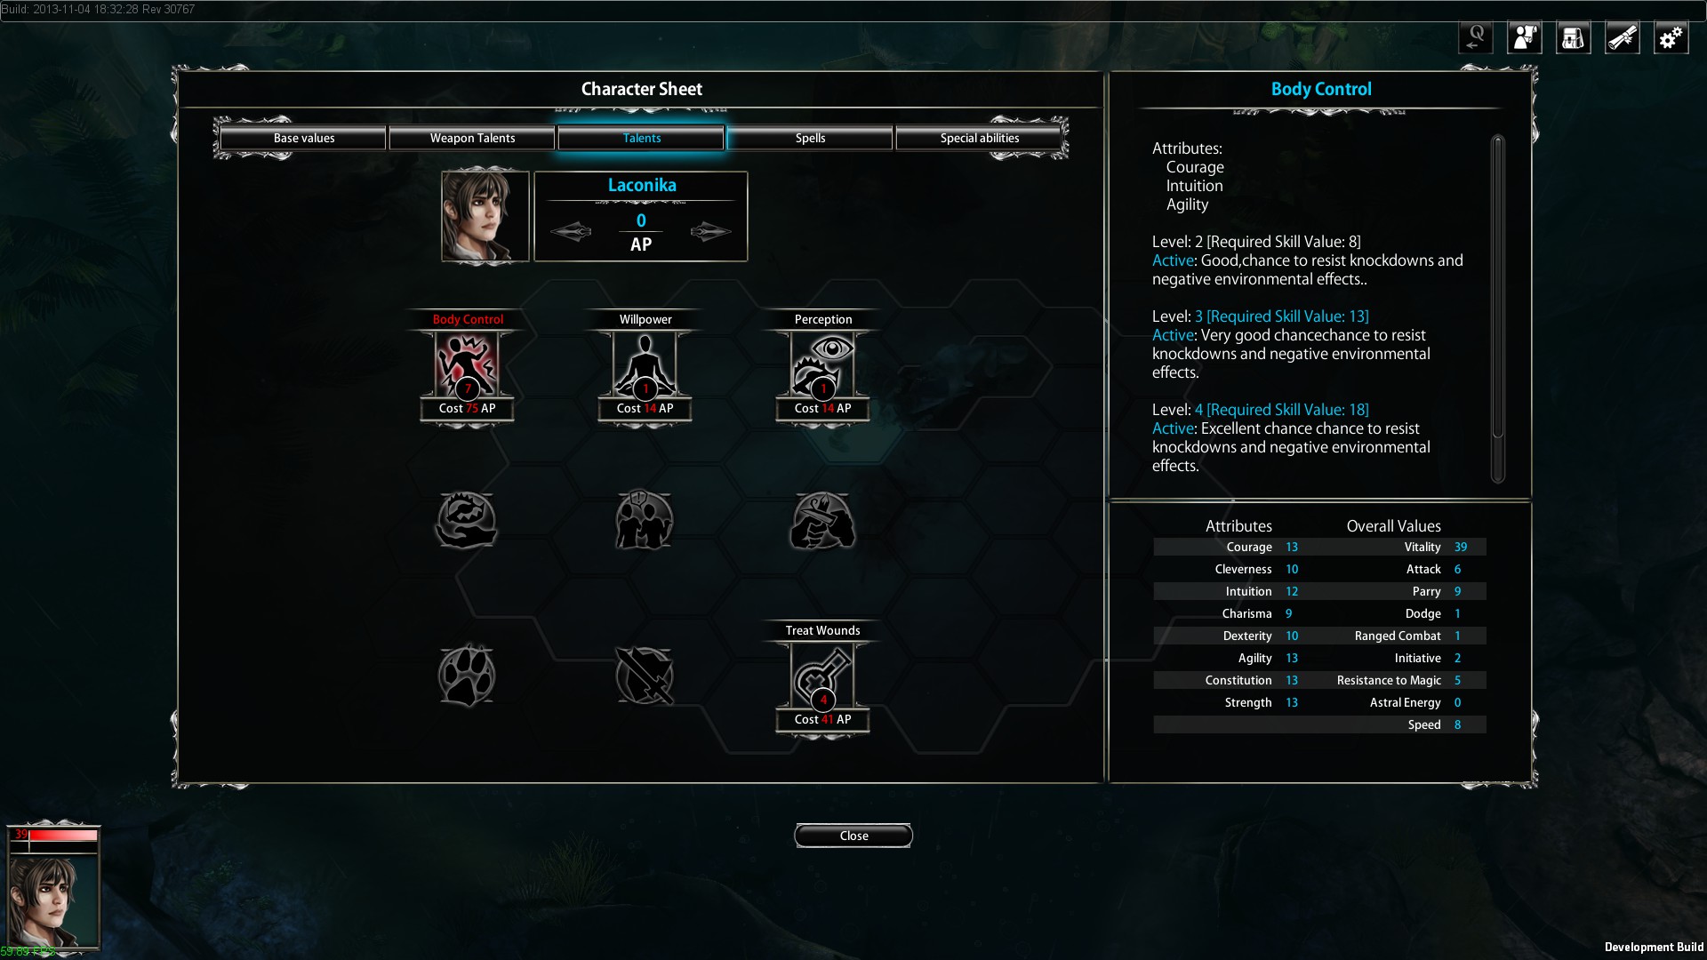Select the Body Control talent icon
The image size is (1707, 960).
pos(467,364)
